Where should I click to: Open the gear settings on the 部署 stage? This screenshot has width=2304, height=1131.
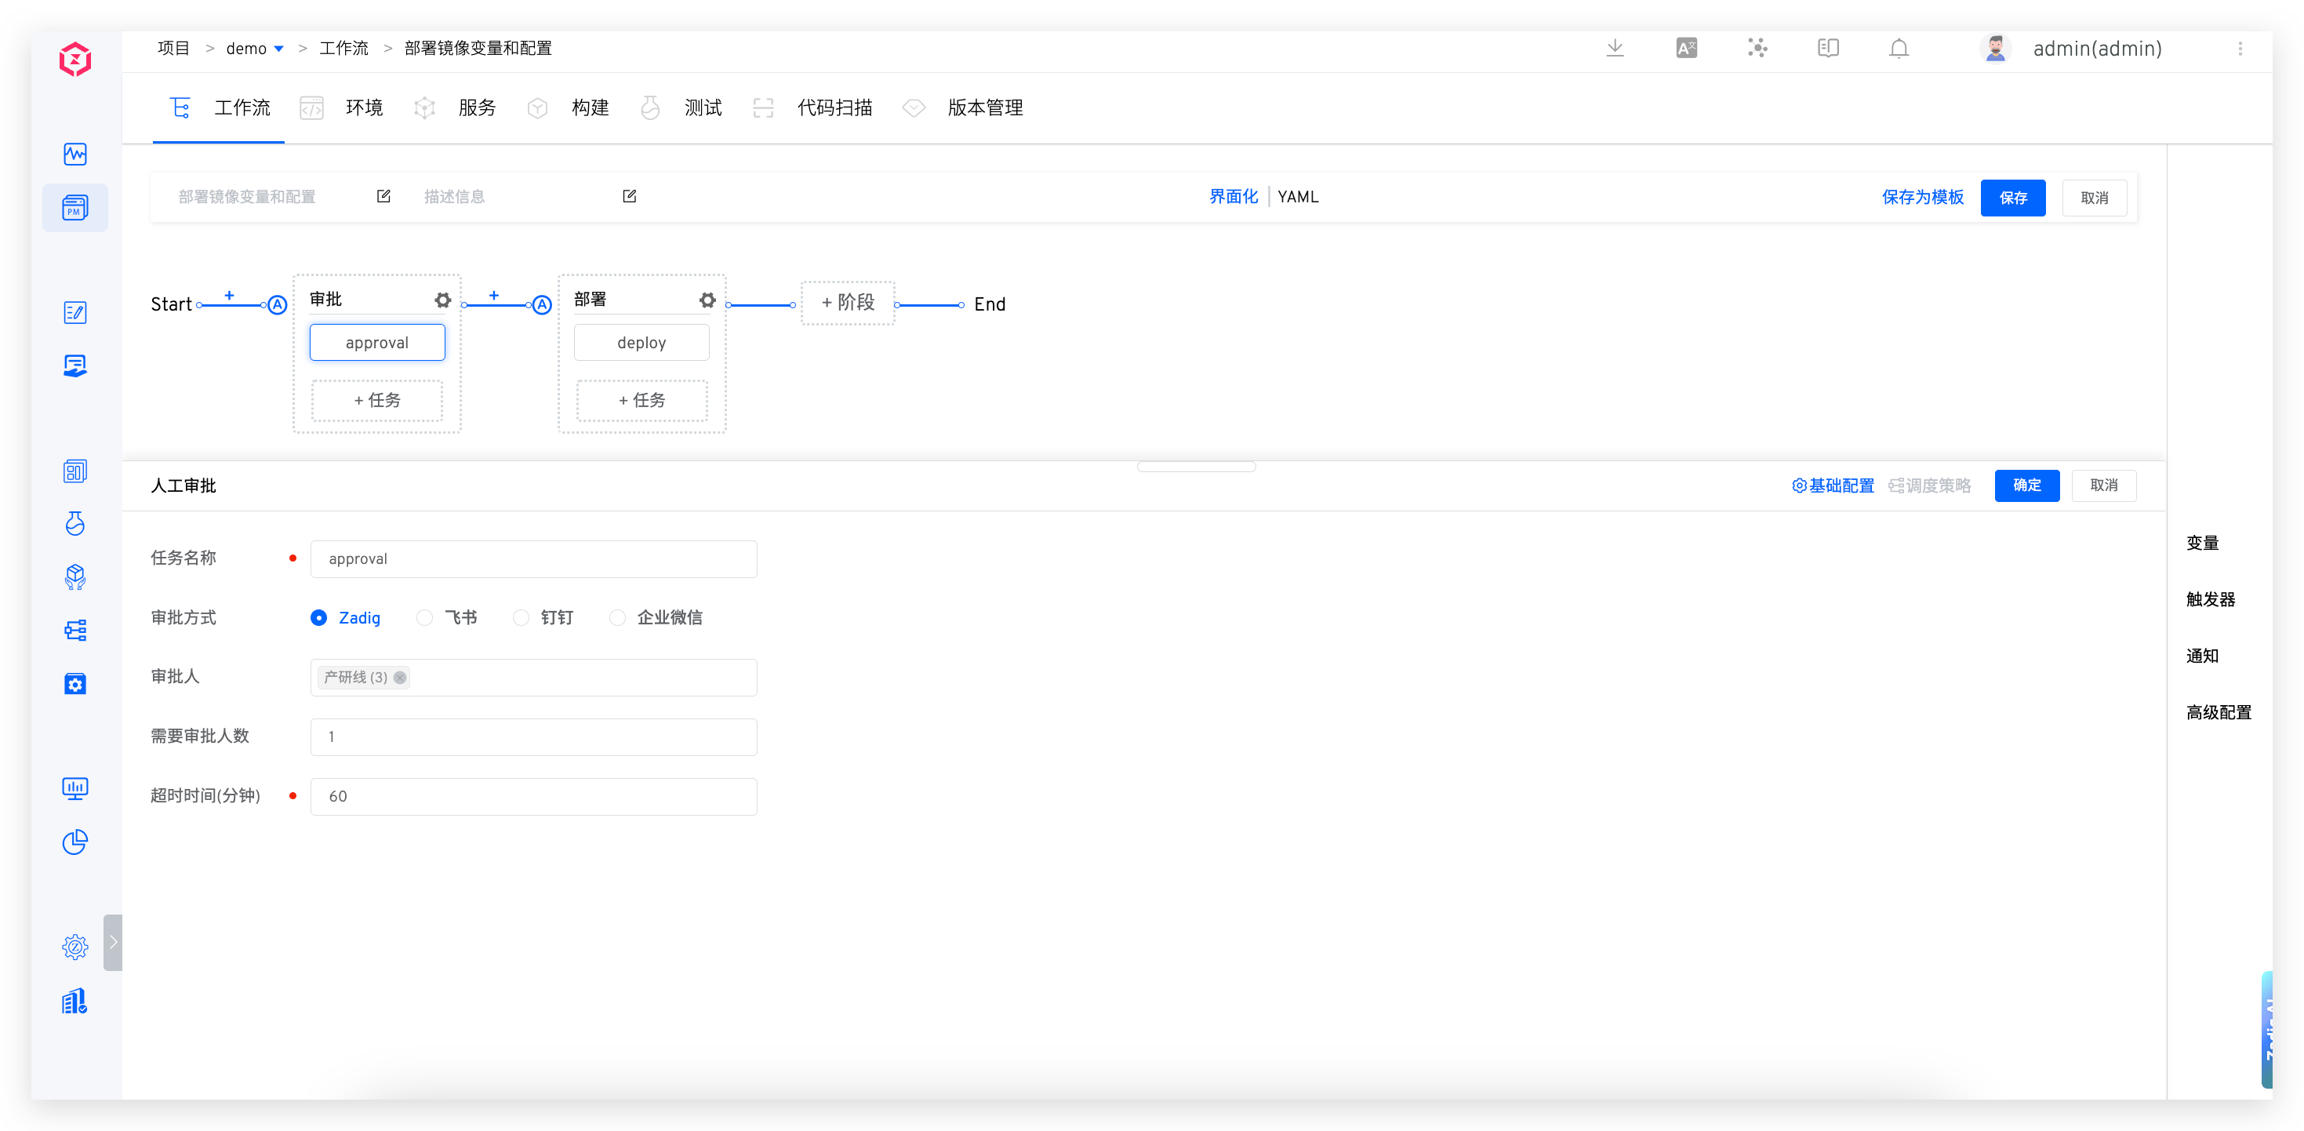click(x=707, y=300)
